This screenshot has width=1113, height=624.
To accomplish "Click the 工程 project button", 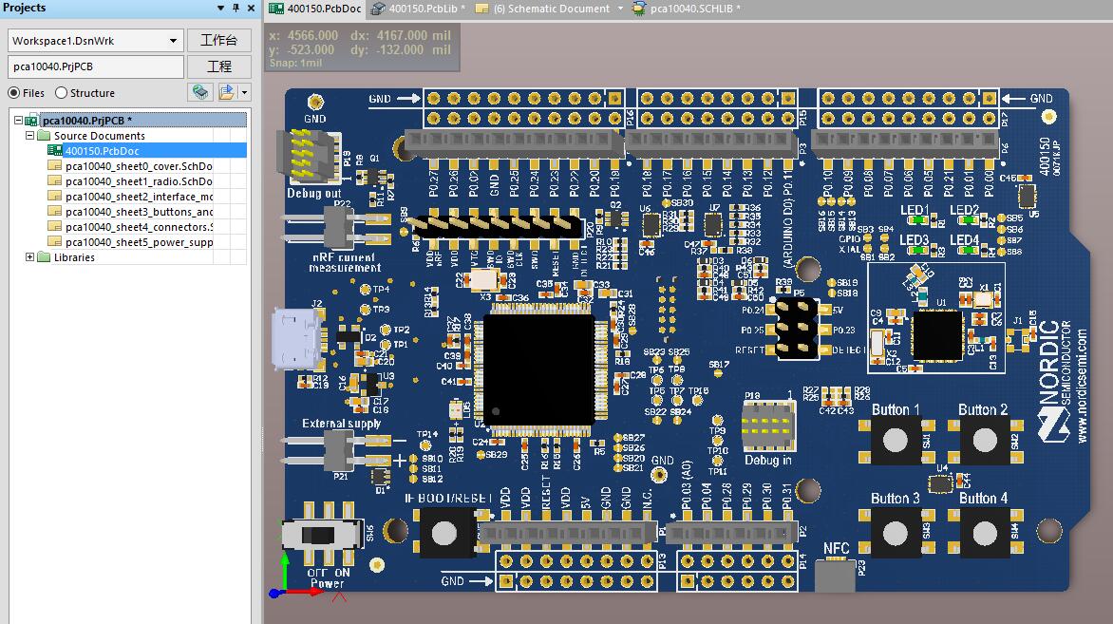I will pos(219,66).
